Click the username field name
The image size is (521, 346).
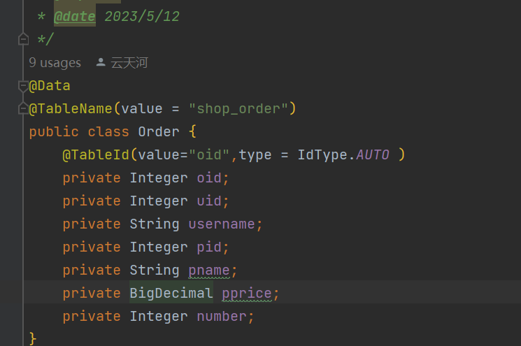(x=222, y=224)
